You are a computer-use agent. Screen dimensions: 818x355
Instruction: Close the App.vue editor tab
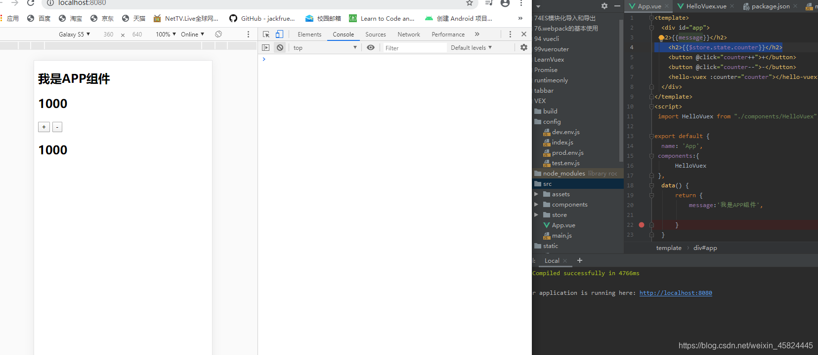click(667, 6)
